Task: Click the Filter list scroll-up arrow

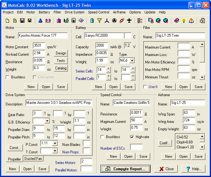Action: tap(202, 44)
